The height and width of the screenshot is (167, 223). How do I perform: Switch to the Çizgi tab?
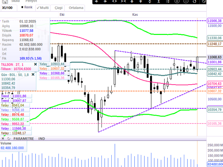(x=58, y=8)
